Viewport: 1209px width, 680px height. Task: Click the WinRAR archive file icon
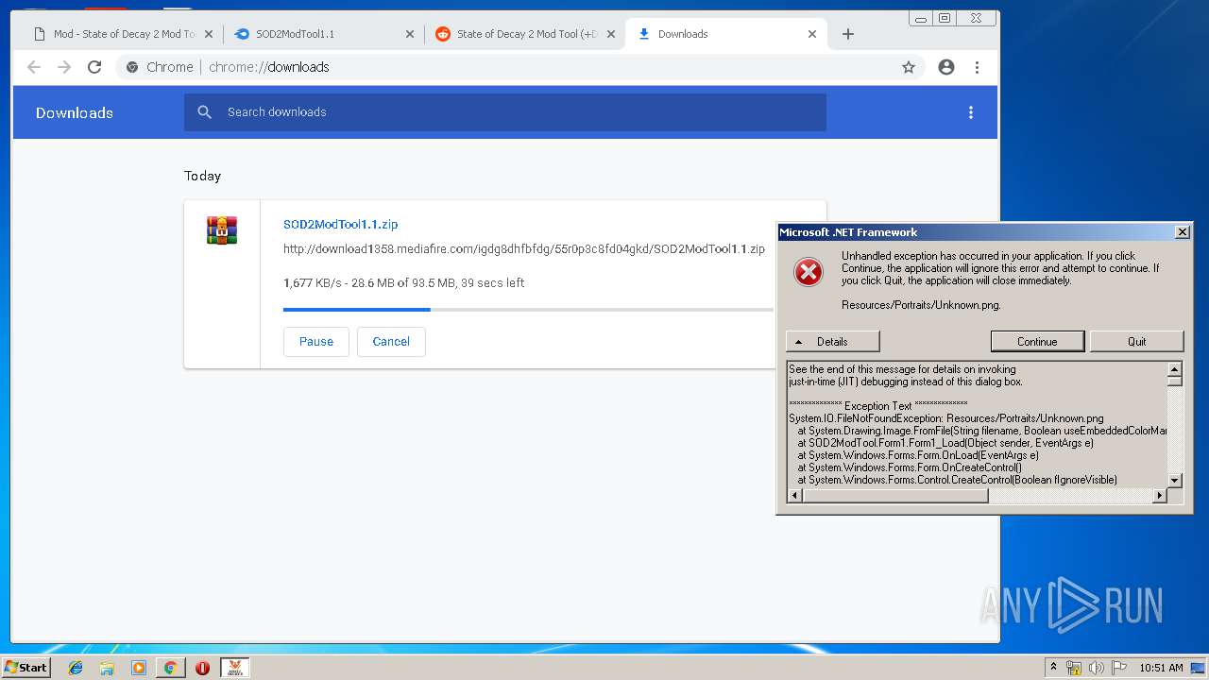tap(222, 230)
